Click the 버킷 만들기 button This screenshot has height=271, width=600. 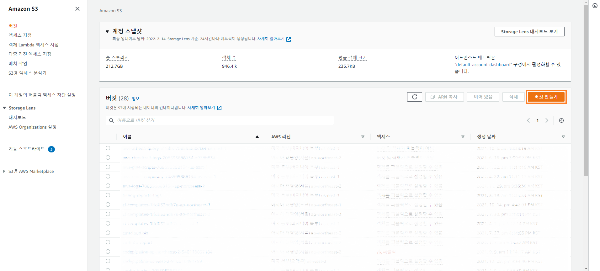coord(546,97)
